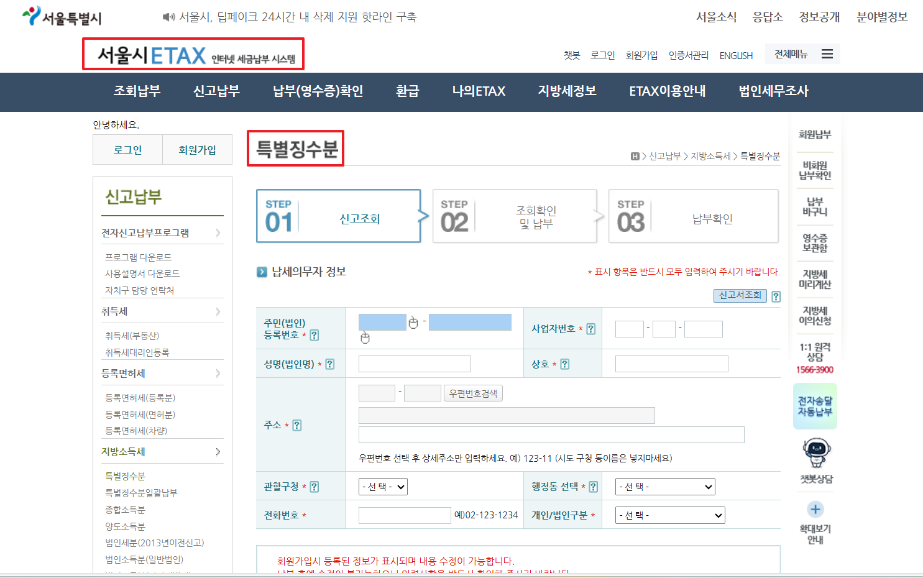The height and width of the screenshot is (578, 923).
Task: Click sidebar 회원가입 button
Action: [x=197, y=150]
